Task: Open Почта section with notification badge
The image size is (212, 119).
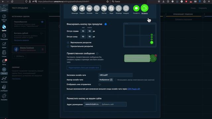Action: [x=4, y=62]
